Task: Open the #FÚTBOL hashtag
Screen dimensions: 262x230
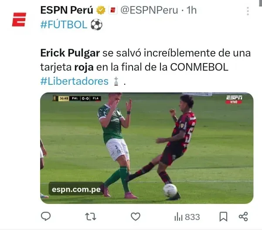Action: coord(64,24)
